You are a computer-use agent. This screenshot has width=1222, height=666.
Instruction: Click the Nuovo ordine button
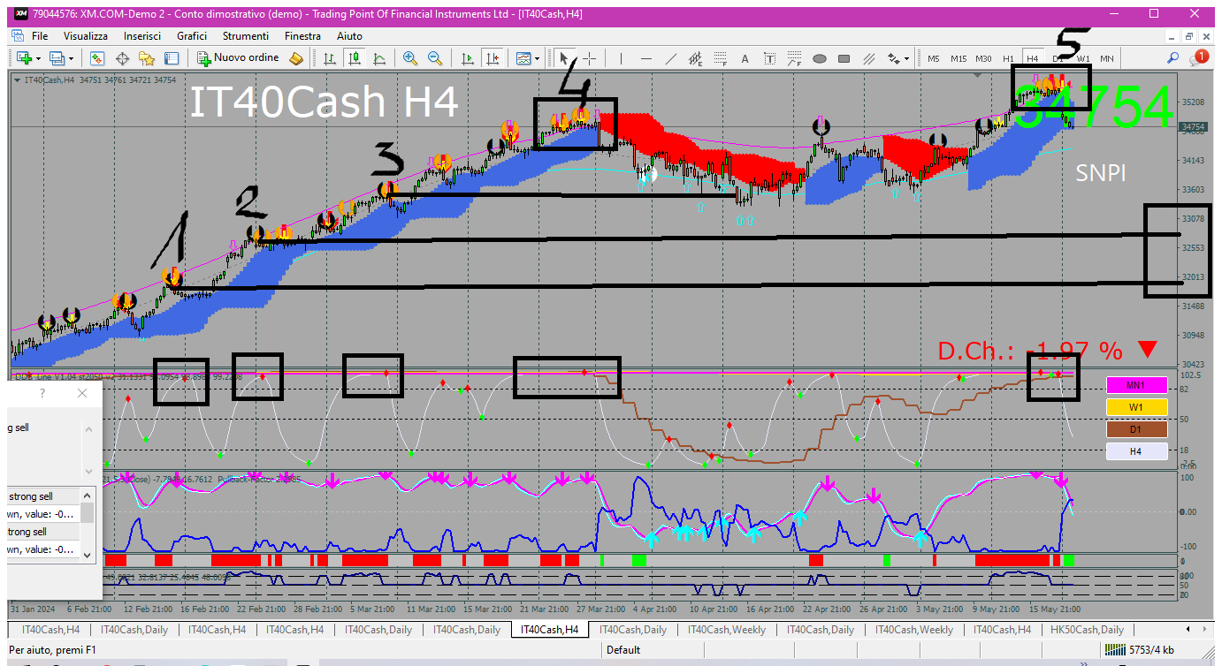[238, 58]
